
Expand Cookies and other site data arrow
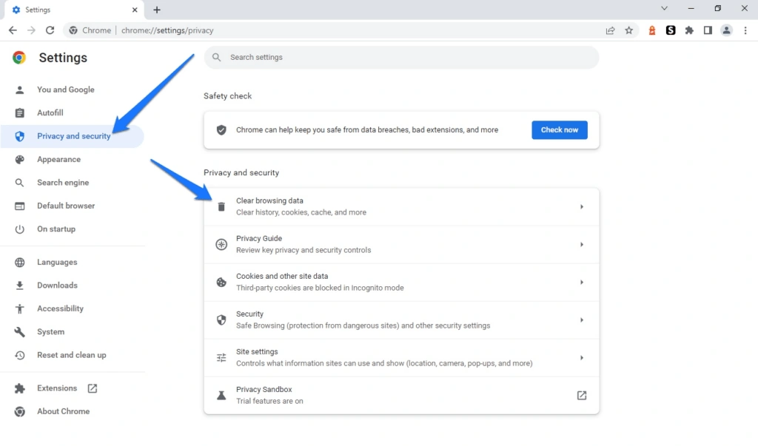tap(582, 283)
